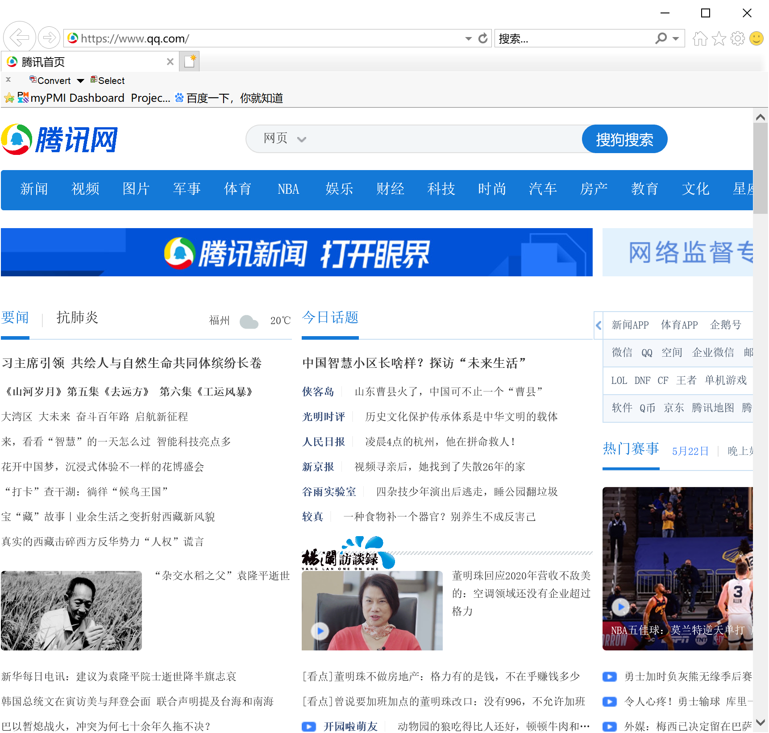This screenshot has width=769, height=733.
Task: Click the video icon beside 令人心疼!勇士输球
Action: click(609, 702)
